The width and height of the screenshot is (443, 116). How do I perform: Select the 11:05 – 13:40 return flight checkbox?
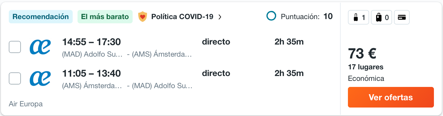15,78
